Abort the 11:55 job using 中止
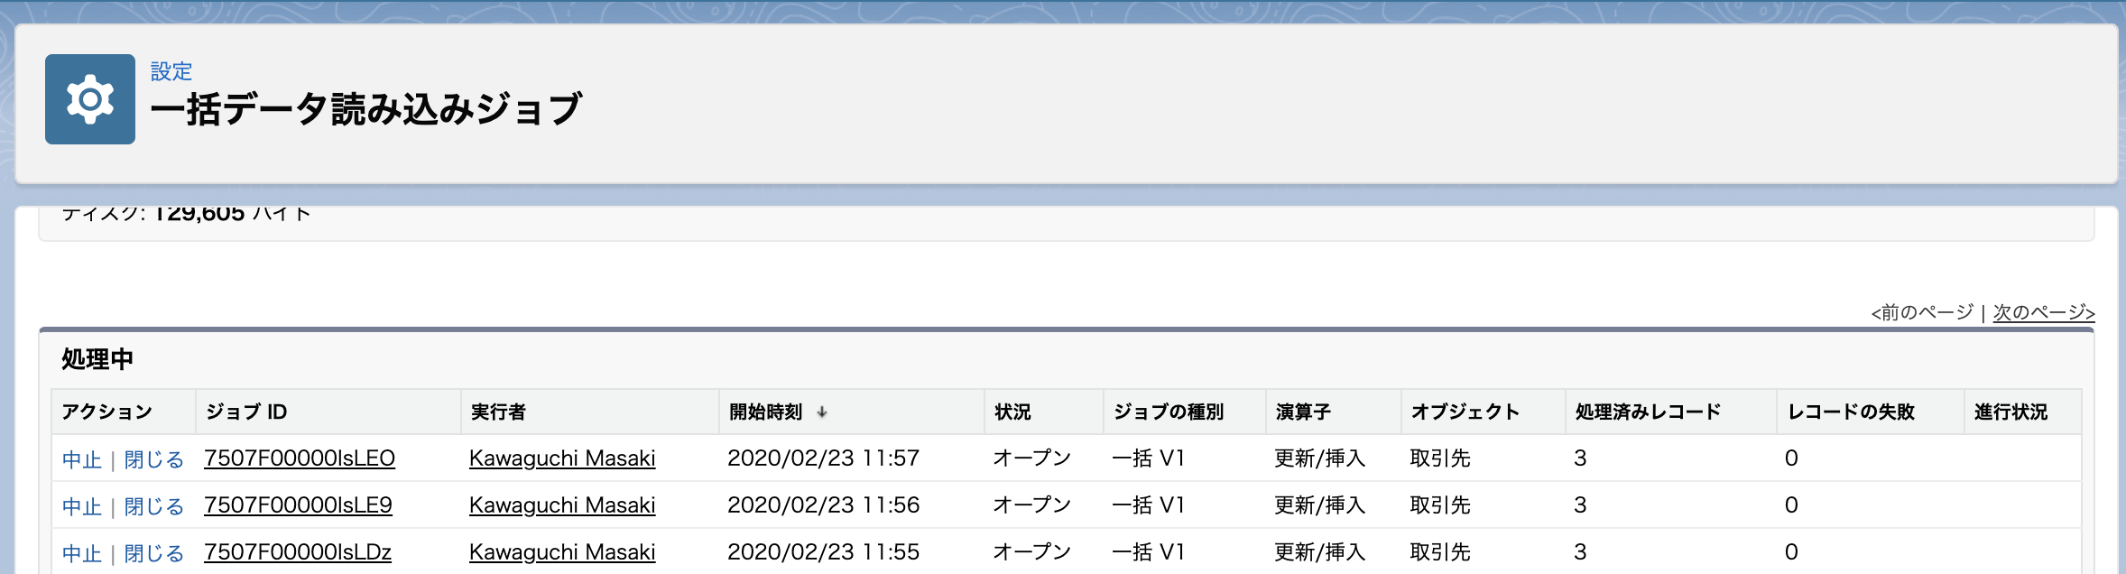Screen dimensions: 2126x574 tap(84, 551)
